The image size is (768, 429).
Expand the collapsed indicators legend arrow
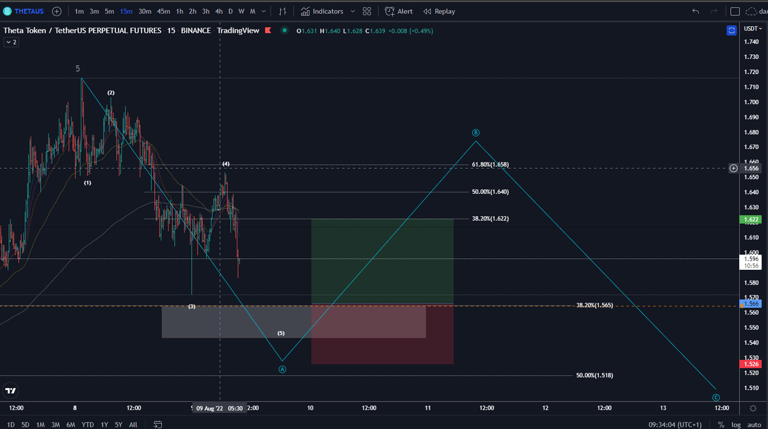tap(12, 42)
